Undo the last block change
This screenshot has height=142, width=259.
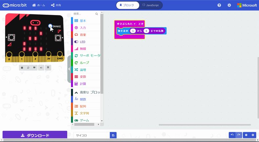tap(232, 135)
